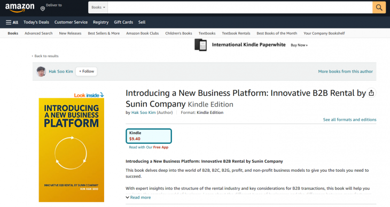390x207 pixels.
Task: Select the Kindle $9.40 format box
Action: [149, 136]
